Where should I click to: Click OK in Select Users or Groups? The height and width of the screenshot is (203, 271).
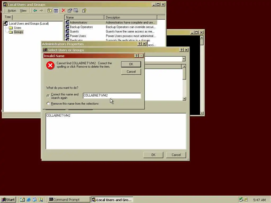pyautogui.click(x=153, y=155)
